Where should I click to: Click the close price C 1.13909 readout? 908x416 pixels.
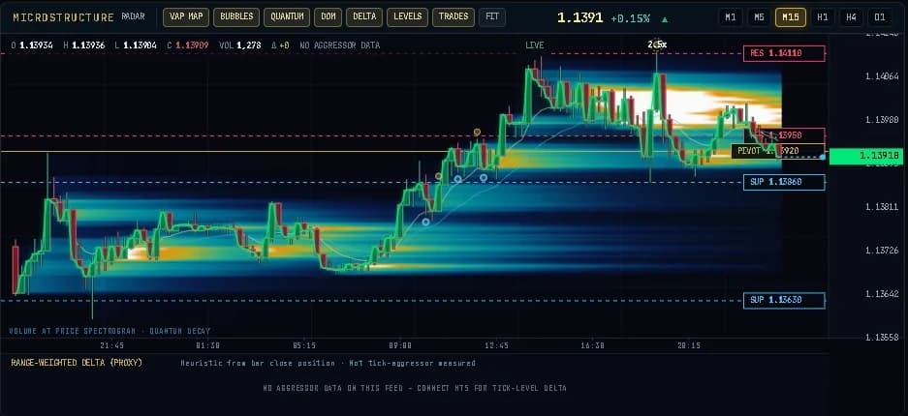[x=188, y=45]
